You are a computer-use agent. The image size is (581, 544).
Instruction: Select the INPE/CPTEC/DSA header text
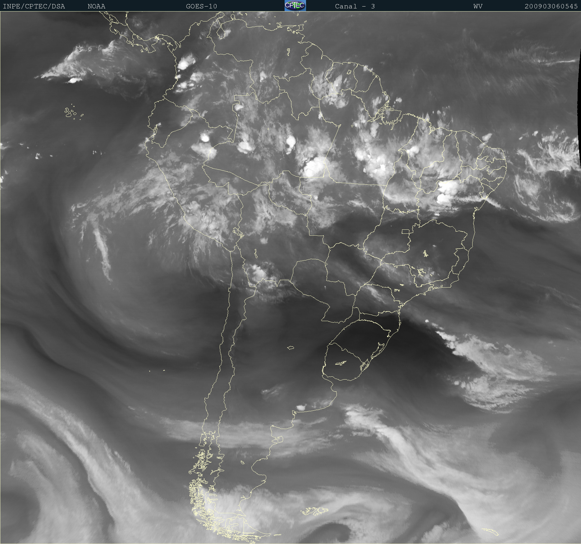coord(34,6)
